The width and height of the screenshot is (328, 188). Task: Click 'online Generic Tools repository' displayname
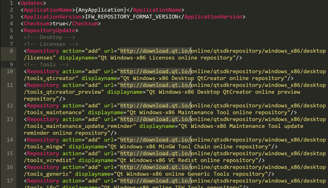coord(215,174)
